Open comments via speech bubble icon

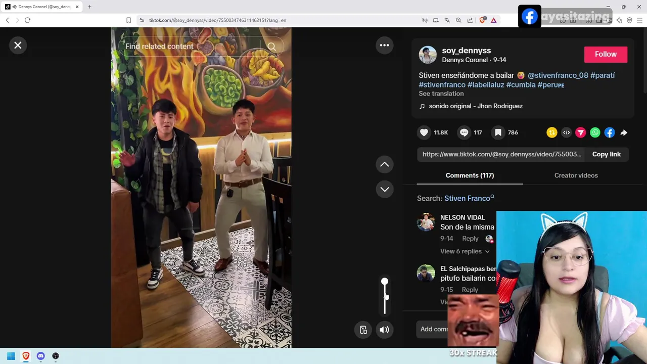coord(464,132)
